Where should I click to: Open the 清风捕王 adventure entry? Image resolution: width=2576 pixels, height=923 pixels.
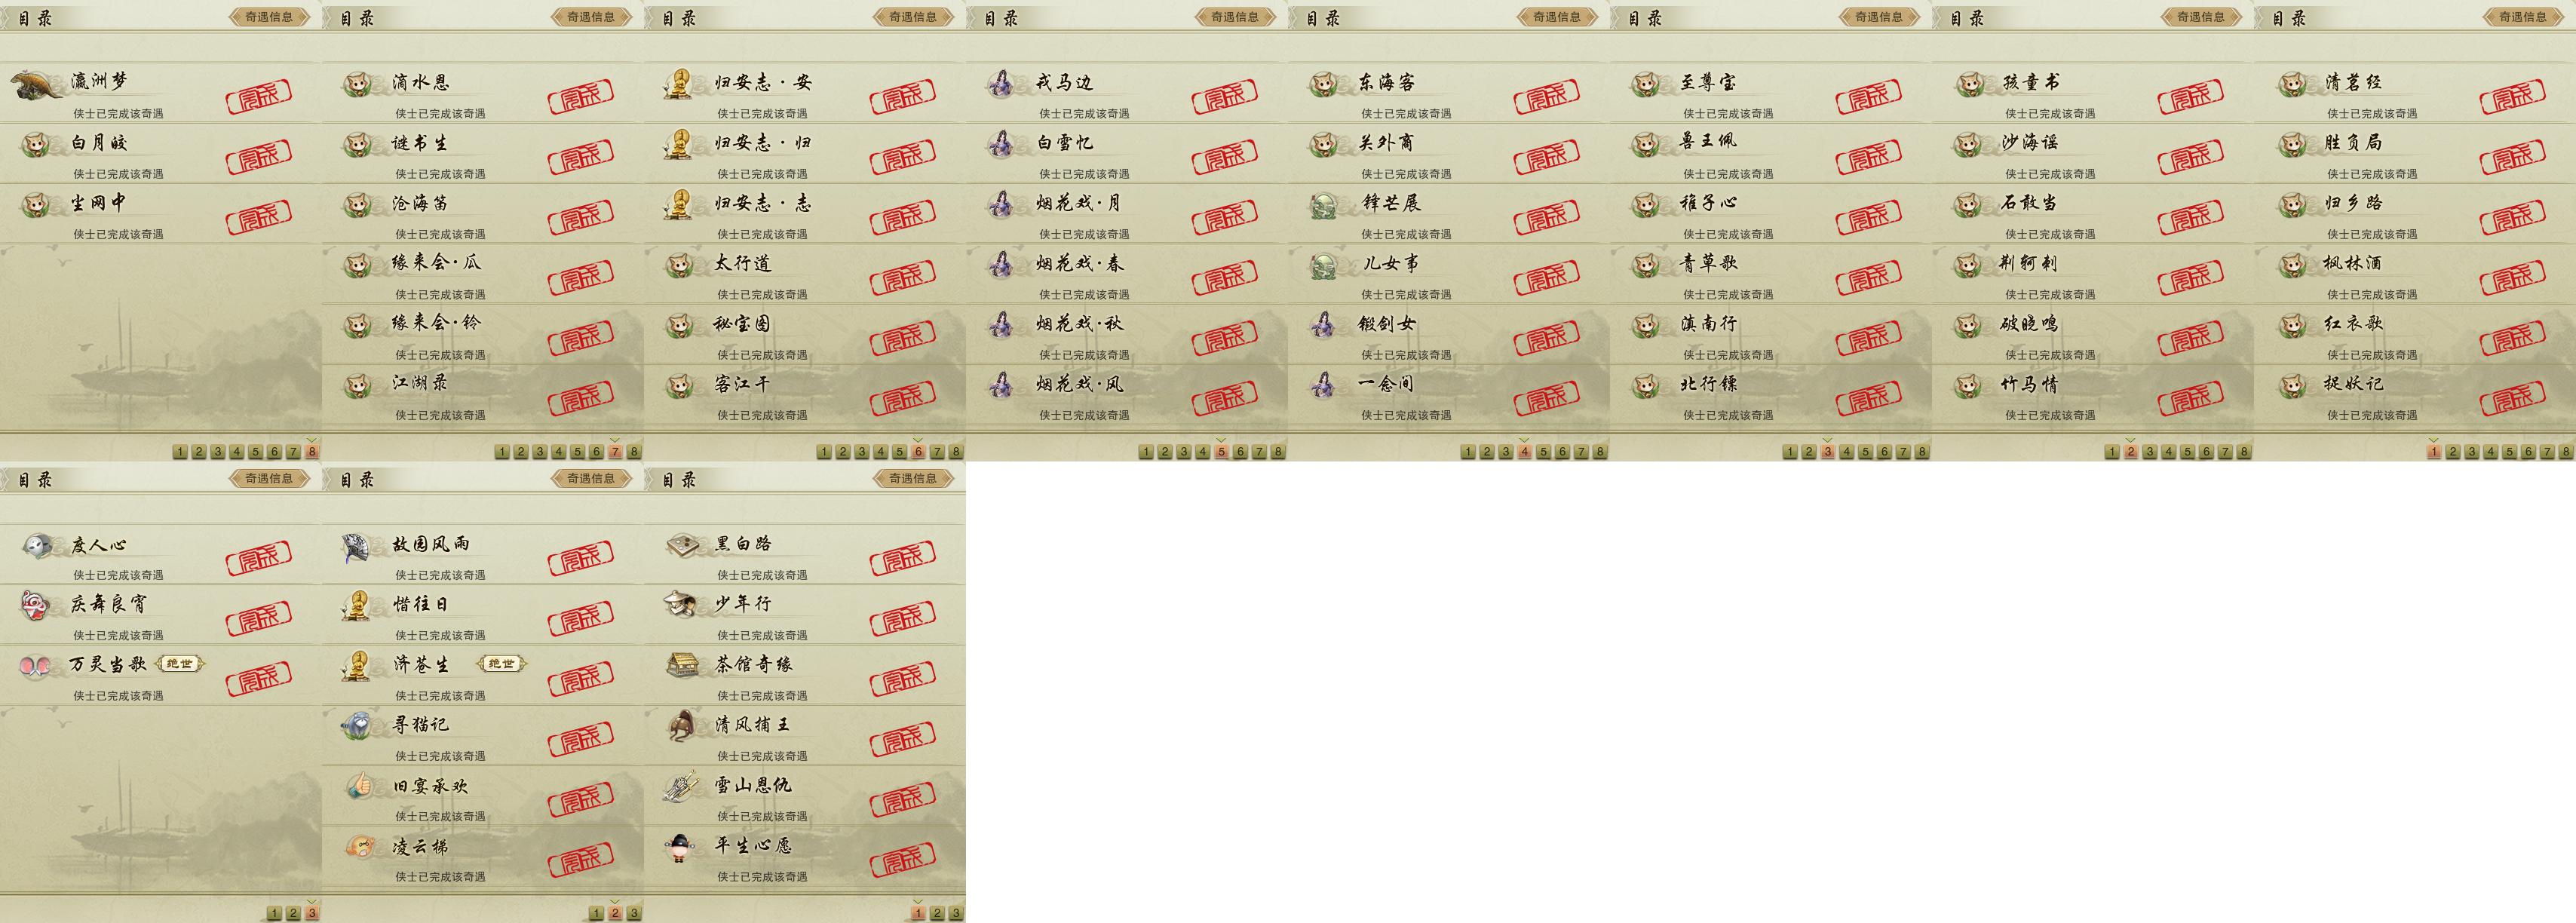point(805,735)
